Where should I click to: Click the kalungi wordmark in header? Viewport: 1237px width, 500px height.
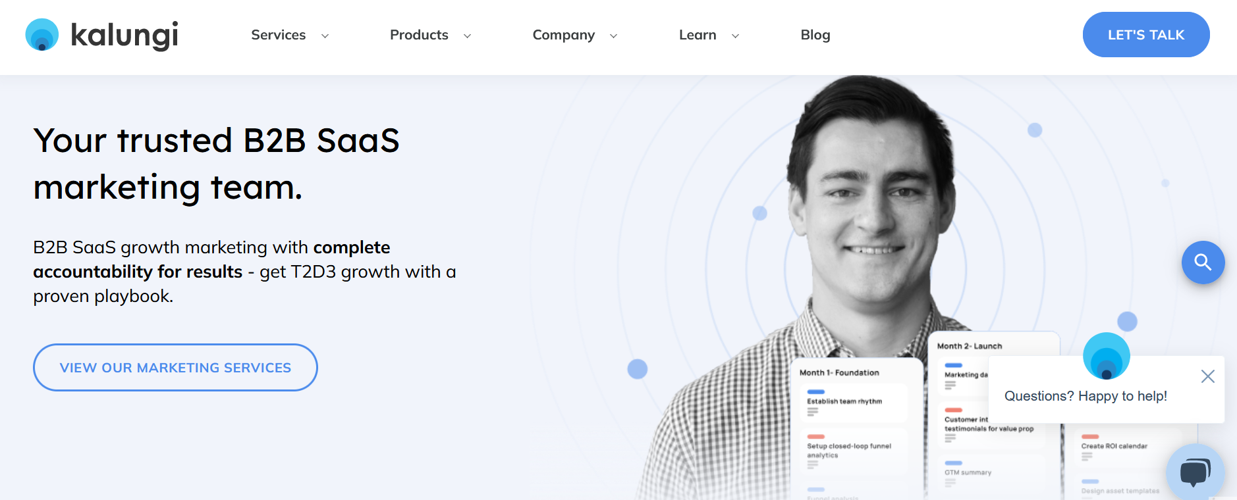click(124, 35)
